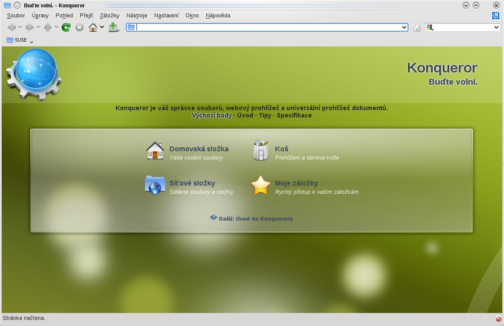Open the Back history dropdown arrow
Viewport: 504px width, 326px height.
20,27
